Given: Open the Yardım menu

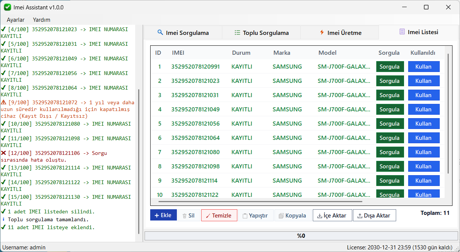Looking at the screenshot, I should [x=42, y=19].
